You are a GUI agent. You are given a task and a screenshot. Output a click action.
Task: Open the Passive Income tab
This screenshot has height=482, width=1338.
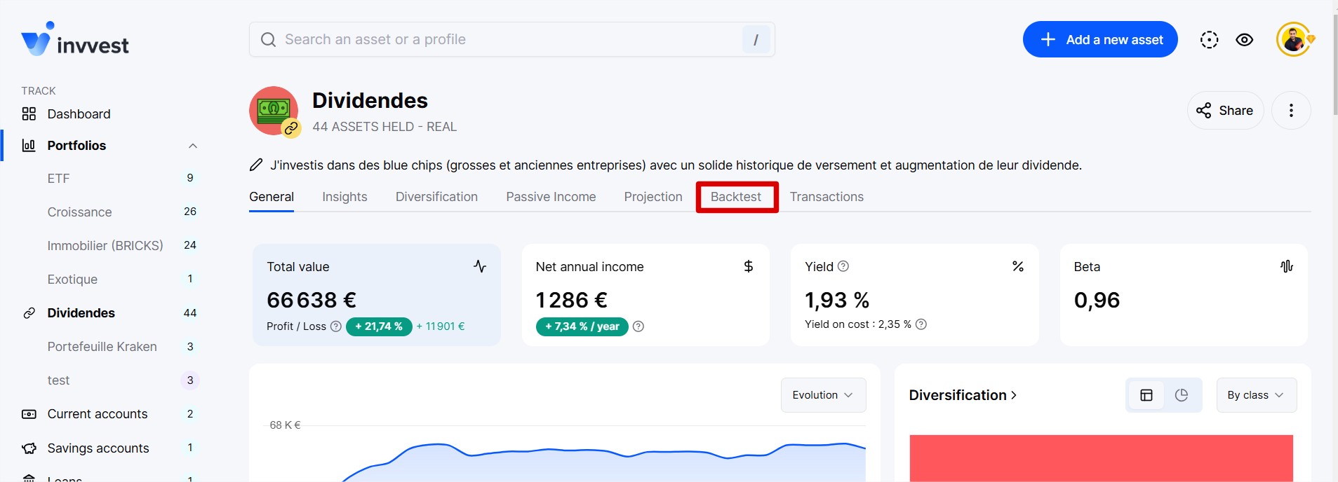(x=551, y=197)
